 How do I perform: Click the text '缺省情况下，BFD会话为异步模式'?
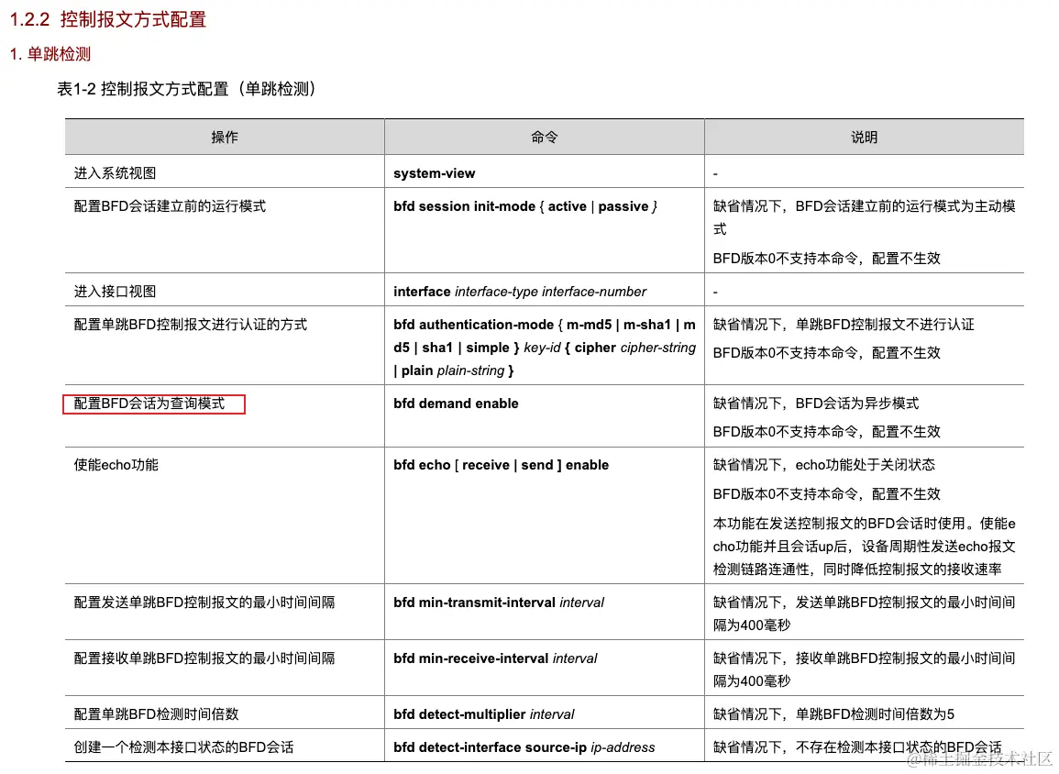(816, 404)
